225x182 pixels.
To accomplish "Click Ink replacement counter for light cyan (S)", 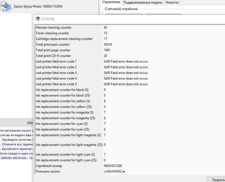I will point(65,154).
